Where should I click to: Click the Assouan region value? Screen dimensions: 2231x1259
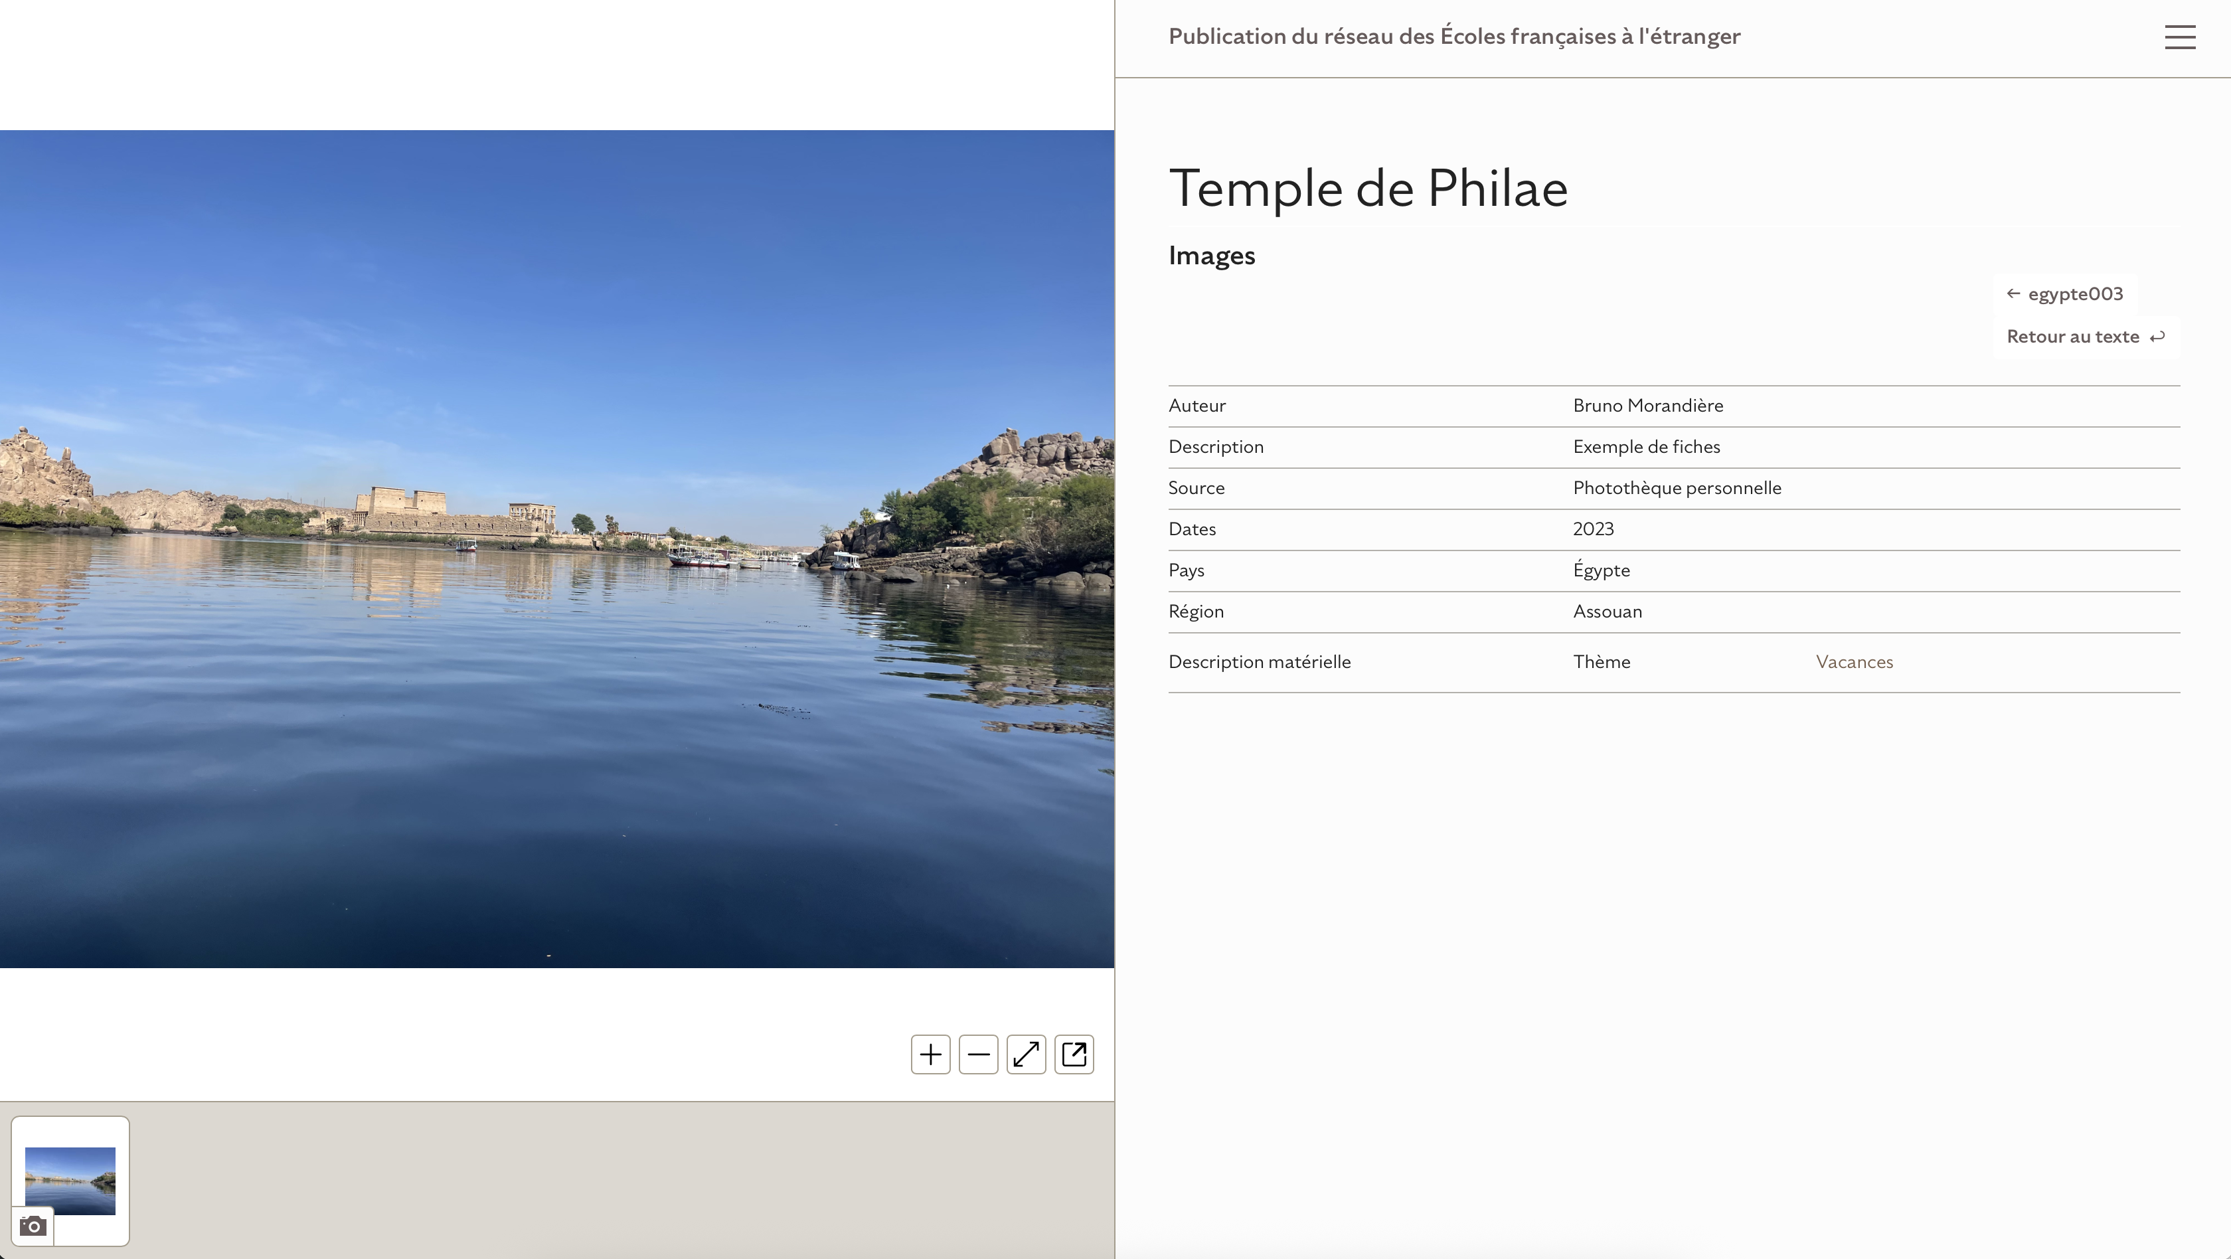pyautogui.click(x=1608, y=612)
